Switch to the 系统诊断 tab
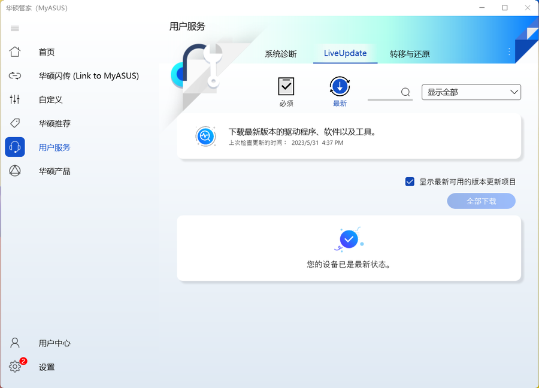Image resolution: width=539 pixels, height=388 pixels. click(280, 53)
